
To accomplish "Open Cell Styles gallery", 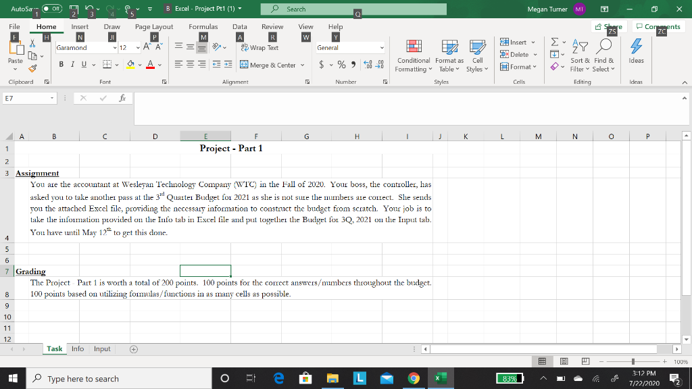I will point(477,57).
